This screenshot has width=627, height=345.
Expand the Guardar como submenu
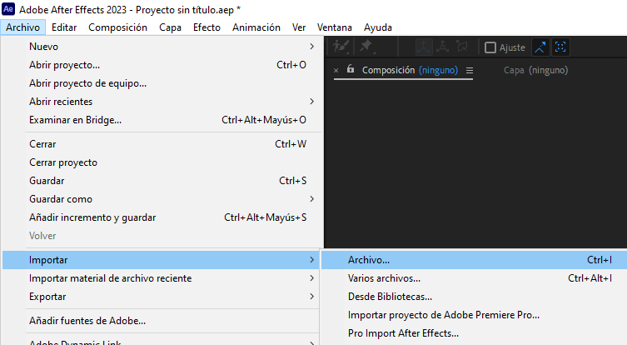tap(167, 199)
